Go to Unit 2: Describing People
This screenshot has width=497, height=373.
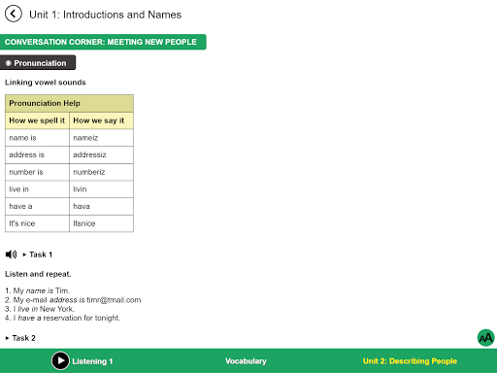[x=410, y=361]
